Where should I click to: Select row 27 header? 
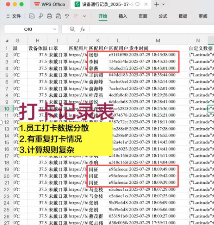pyautogui.click(x=6, y=223)
